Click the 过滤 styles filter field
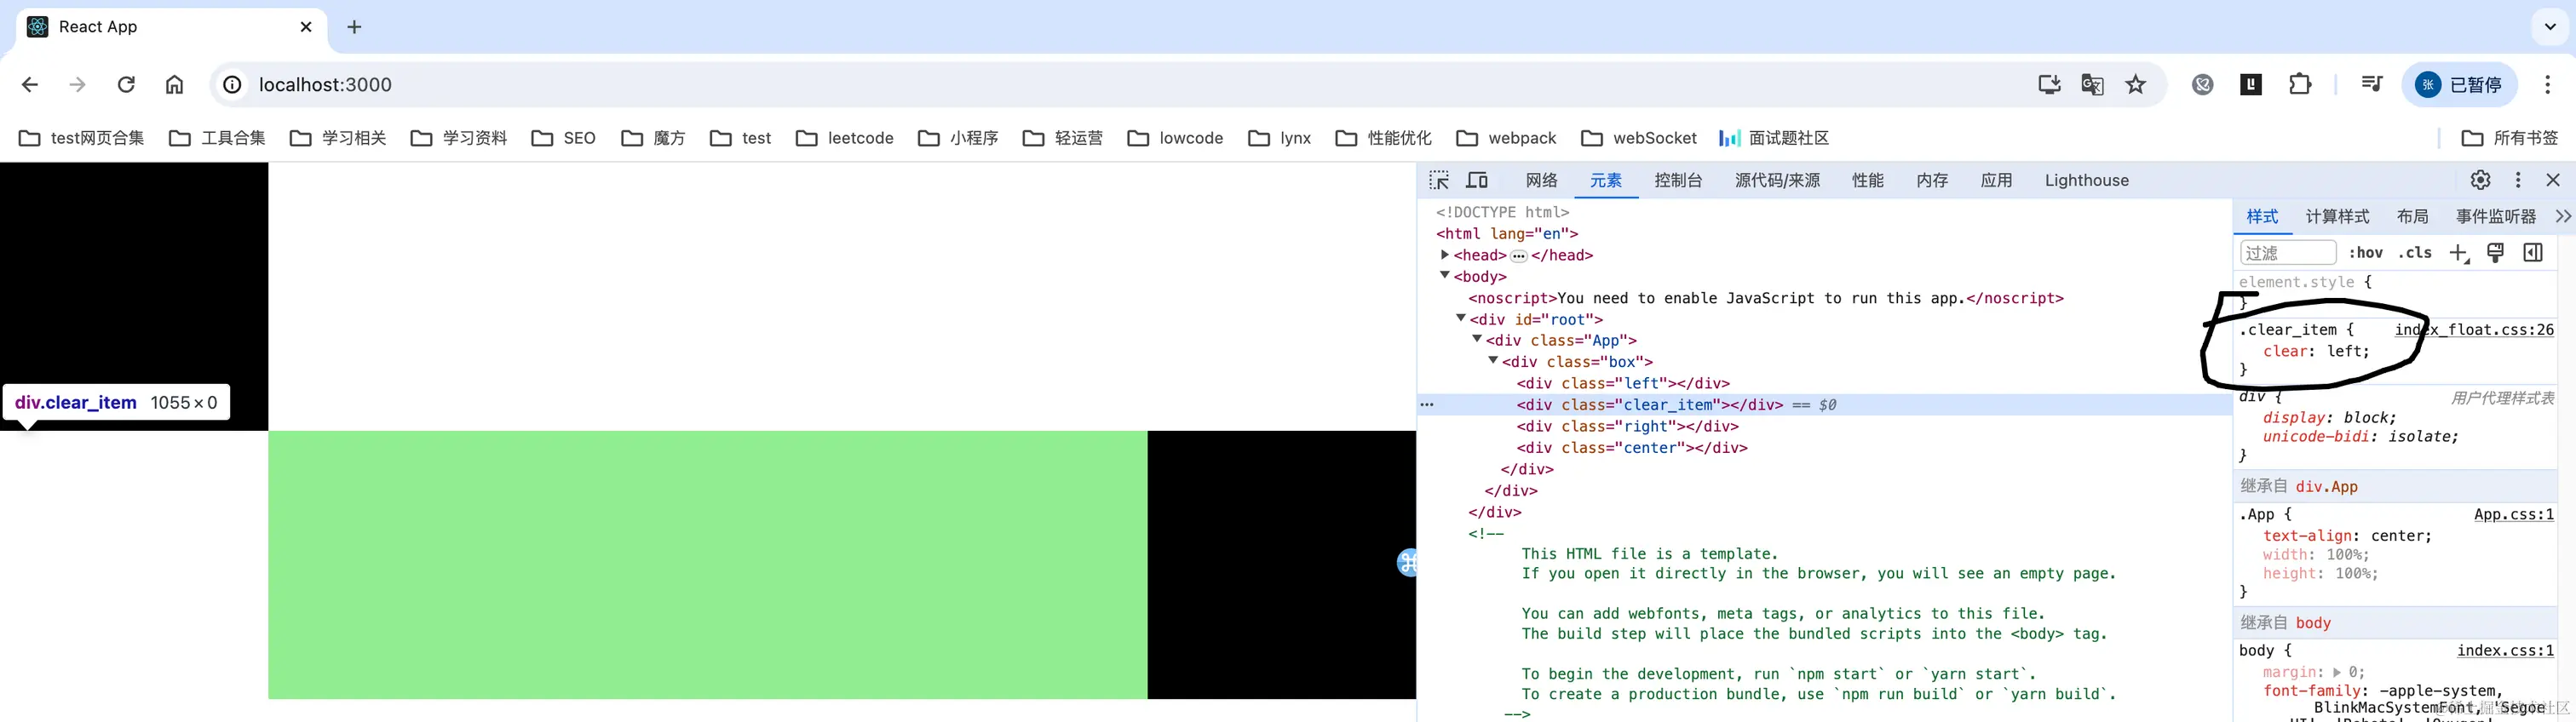This screenshot has height=722, width=2576. [x=2288, y=253]
